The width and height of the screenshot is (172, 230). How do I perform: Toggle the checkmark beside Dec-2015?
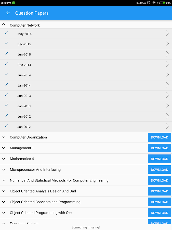[6, 43]
